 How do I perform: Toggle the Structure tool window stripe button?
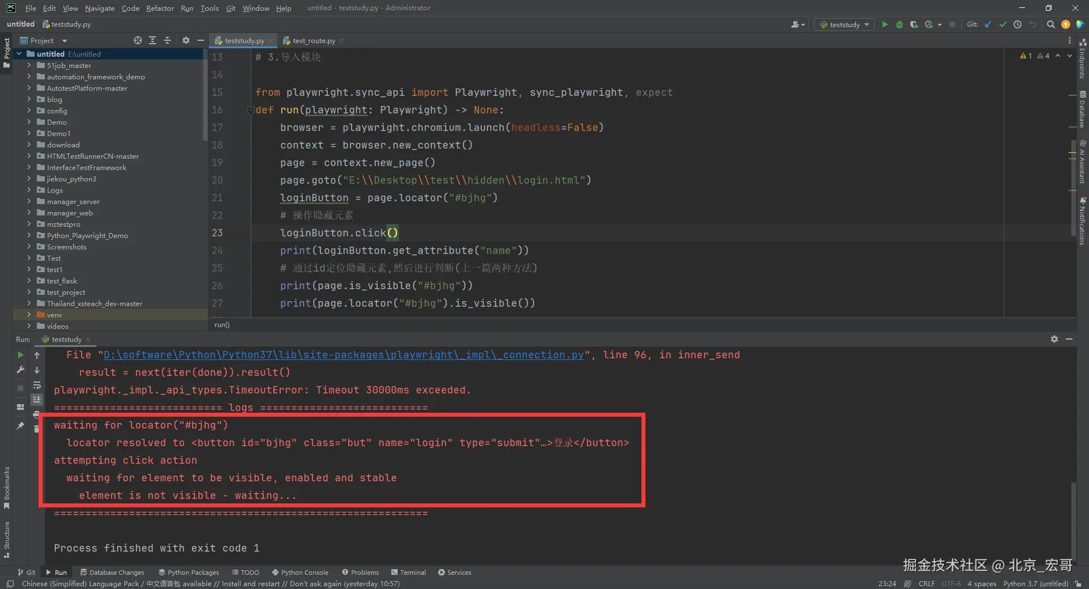tap(6, 540)
